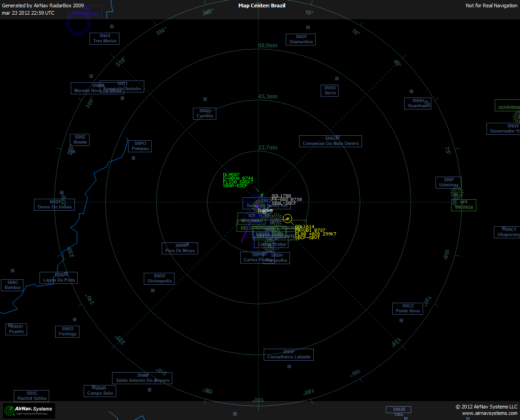
Task: Click the Not for Real Navigation notice
Action: (491, 6)
